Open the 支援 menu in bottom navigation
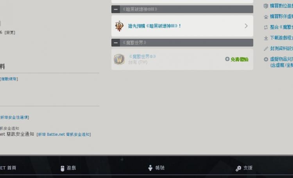The image size is (293, 178). coord(244,168)
